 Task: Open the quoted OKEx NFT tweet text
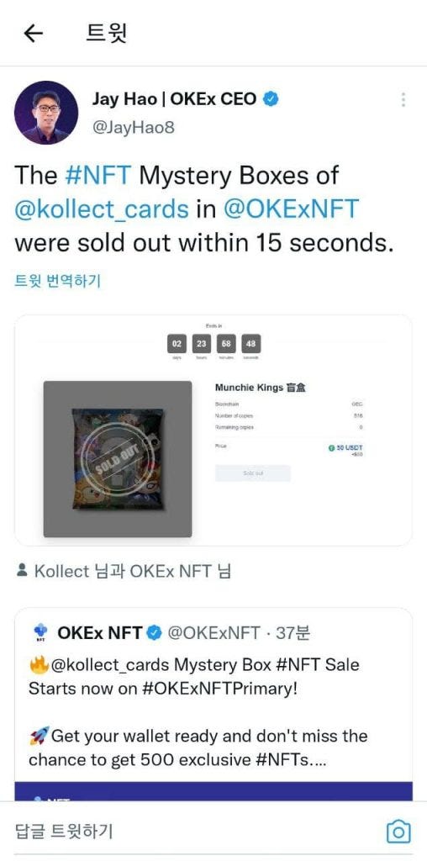pos(198,712)
